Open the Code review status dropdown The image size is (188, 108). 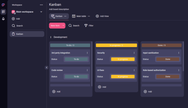click(x=77, y=77)
